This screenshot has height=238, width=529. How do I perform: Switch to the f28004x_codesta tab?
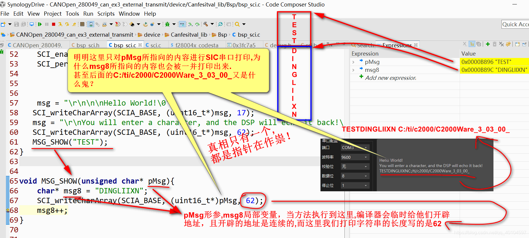(194, 45)
